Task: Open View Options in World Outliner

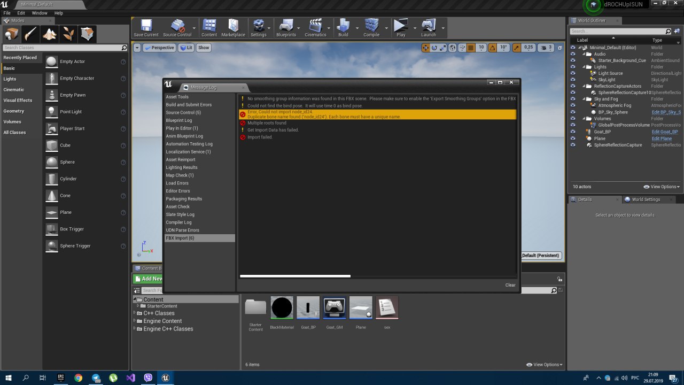Action: pos(662,187)
